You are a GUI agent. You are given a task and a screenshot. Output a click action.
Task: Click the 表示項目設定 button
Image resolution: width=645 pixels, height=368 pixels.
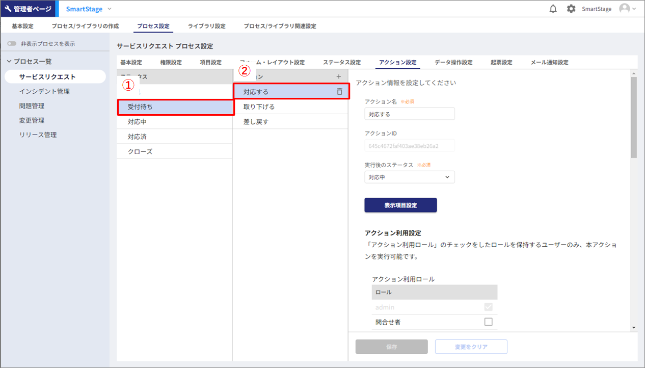tap(400, 205)
